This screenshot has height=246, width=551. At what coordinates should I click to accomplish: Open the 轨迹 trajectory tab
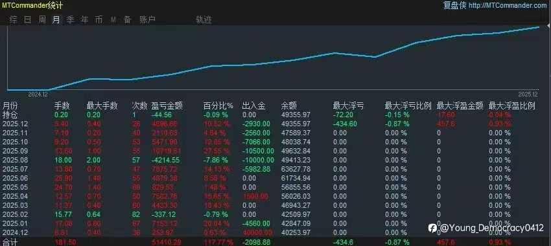(x=204, y=20)
